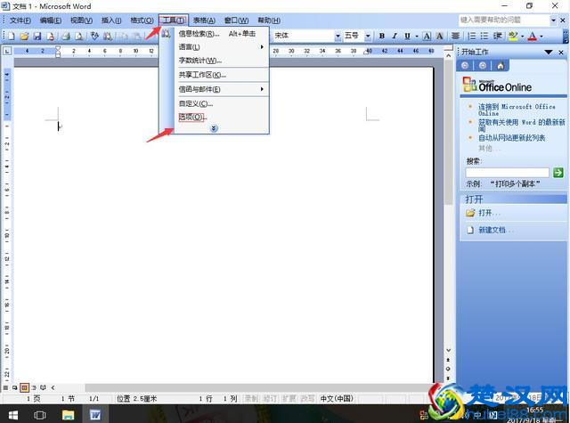Click the Research icon in the toolbar
Viewport: 570px width, 423px height.
(x=107, y=36)
